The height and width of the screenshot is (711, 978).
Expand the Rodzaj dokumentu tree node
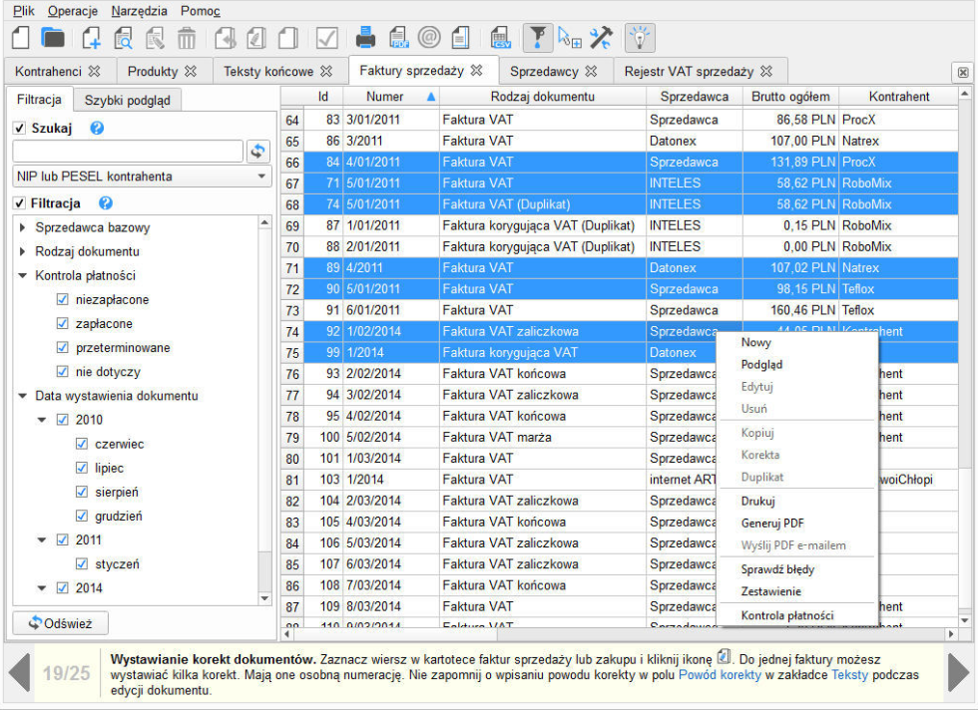tap(22, 251)
